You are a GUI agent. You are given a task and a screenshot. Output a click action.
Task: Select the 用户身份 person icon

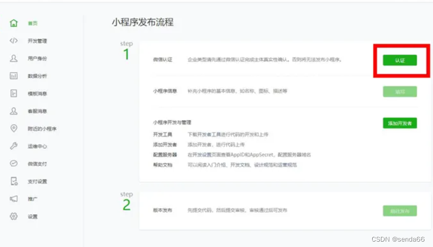point(14,58)
